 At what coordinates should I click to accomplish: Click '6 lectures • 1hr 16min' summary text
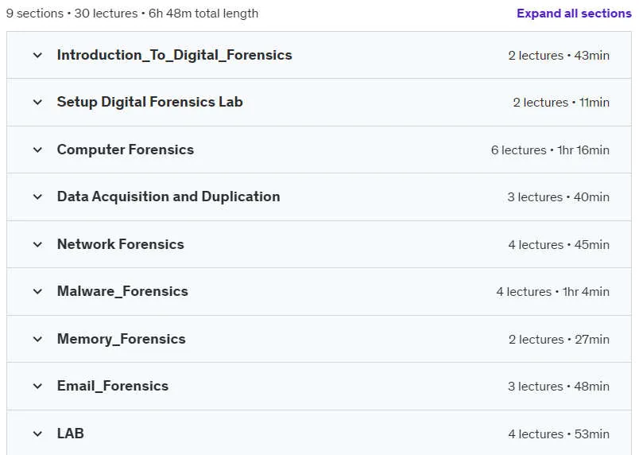[x=550, y=150]
